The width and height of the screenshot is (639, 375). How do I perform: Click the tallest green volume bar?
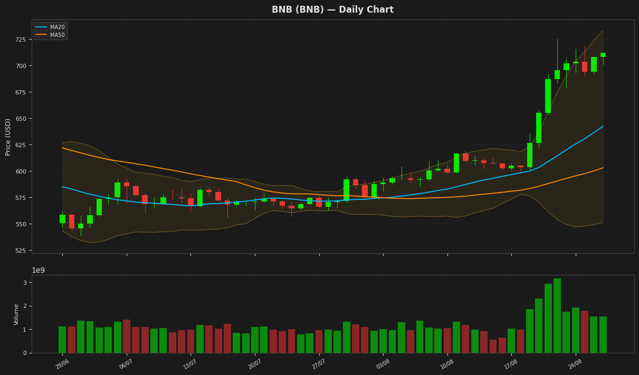tap(557, 315)
